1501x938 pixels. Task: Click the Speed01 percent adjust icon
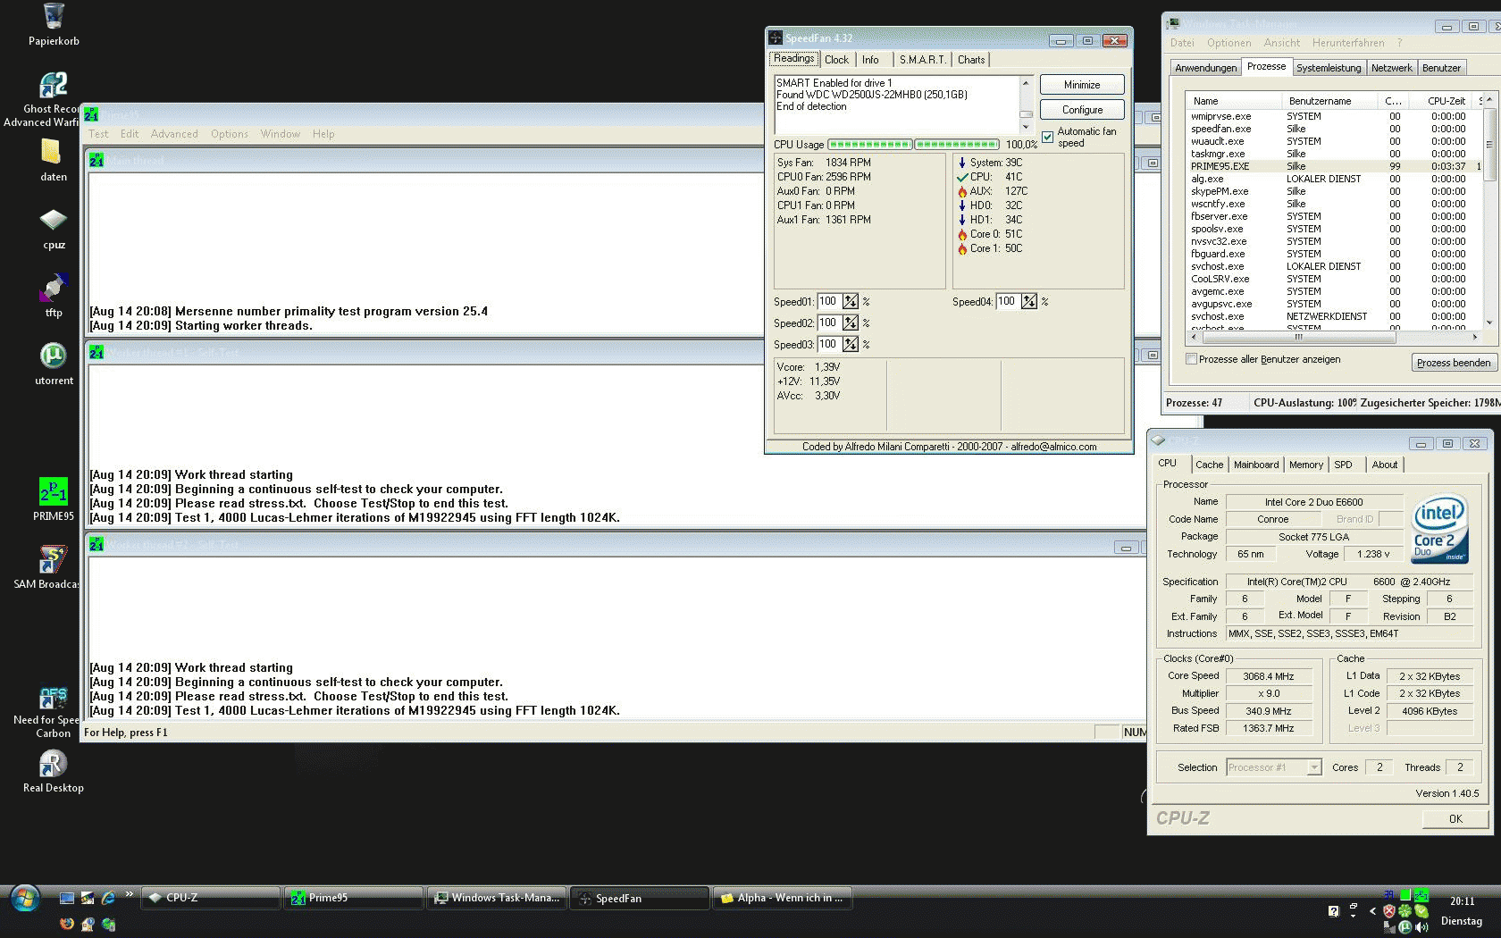coord(851,302)
